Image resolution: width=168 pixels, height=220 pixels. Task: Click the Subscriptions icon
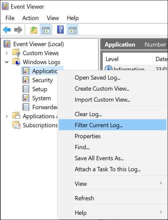coord(16,125)
